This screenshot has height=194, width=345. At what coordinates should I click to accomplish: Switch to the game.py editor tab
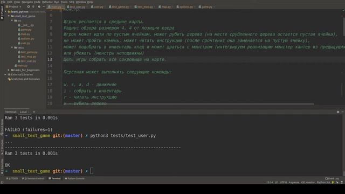206,7
